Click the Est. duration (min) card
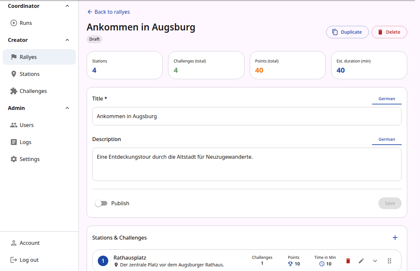 369,65
